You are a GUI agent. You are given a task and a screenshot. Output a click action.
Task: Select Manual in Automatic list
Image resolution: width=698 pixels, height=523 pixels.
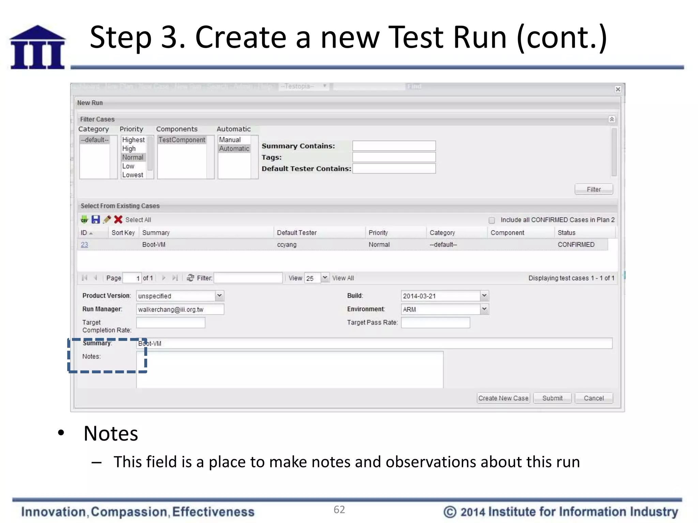point(234,140)
